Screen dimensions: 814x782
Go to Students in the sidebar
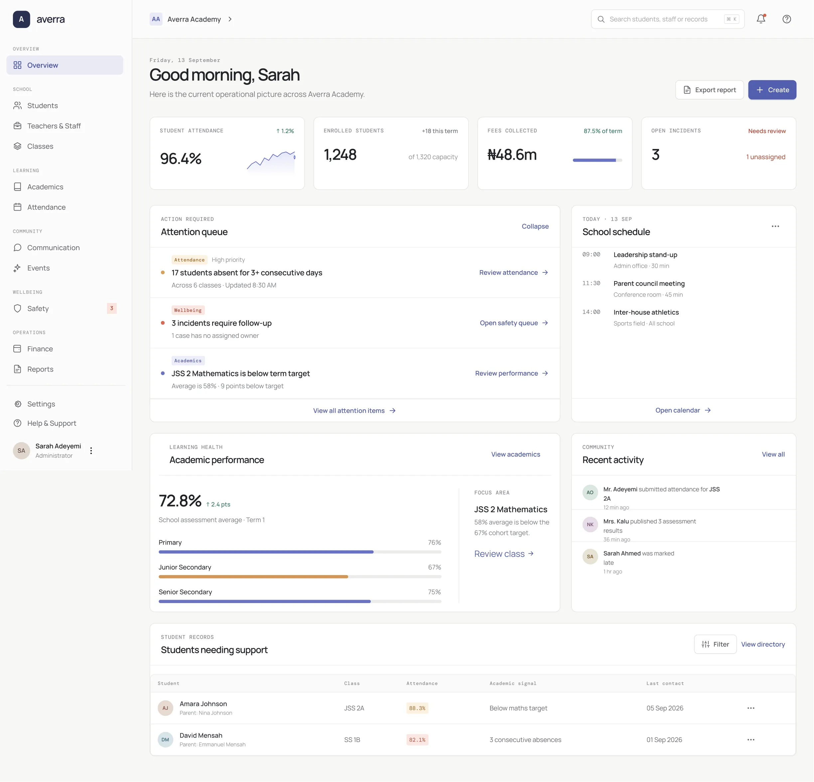(x=65, y=105)
